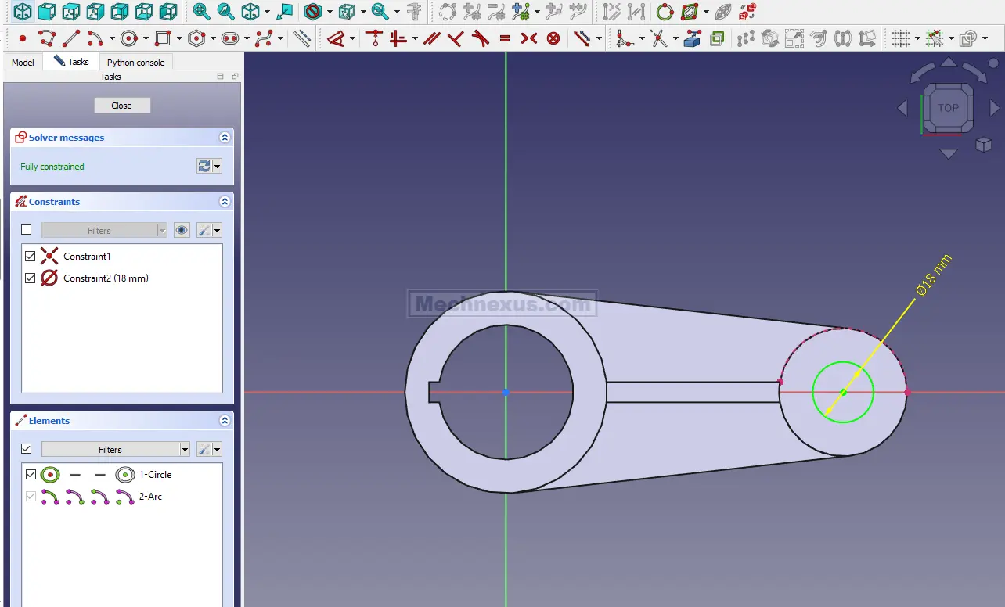The height and width of the screenshot is (607, 1005).
Task: Click the create line tool
Action: 71,38
